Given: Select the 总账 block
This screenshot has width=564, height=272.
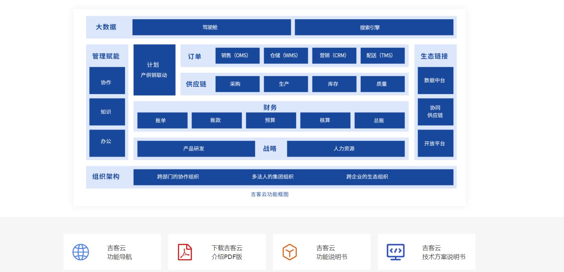Looking at the screenshot, I should (380, 120).
